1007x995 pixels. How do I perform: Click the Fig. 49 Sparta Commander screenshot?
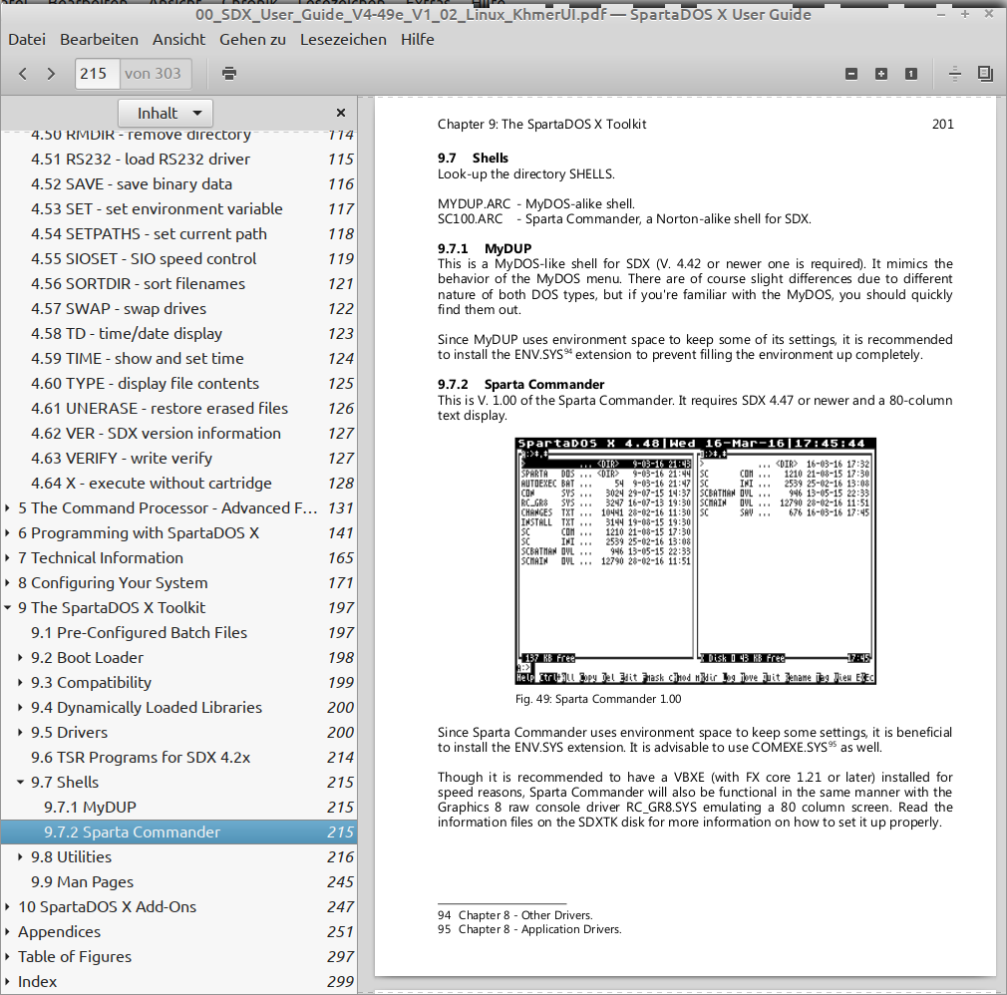click(x=696, y=560)
